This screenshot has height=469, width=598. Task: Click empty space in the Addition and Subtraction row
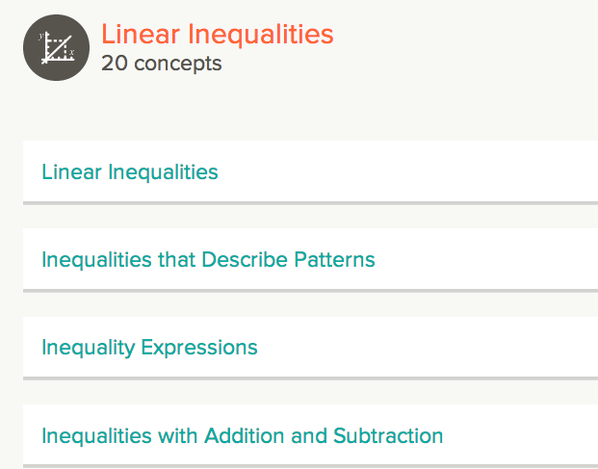point(525,435)
